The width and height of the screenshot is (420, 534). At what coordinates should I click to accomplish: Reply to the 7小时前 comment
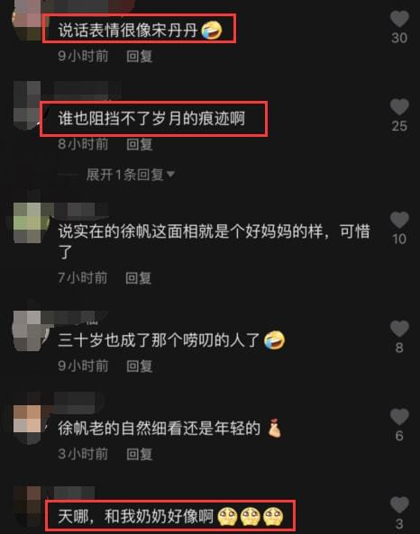click(138, 278)
